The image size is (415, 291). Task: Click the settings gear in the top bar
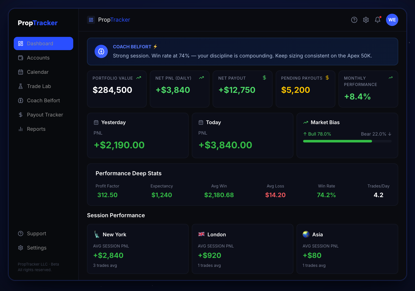pyautogui.click(x=366, y=20)
